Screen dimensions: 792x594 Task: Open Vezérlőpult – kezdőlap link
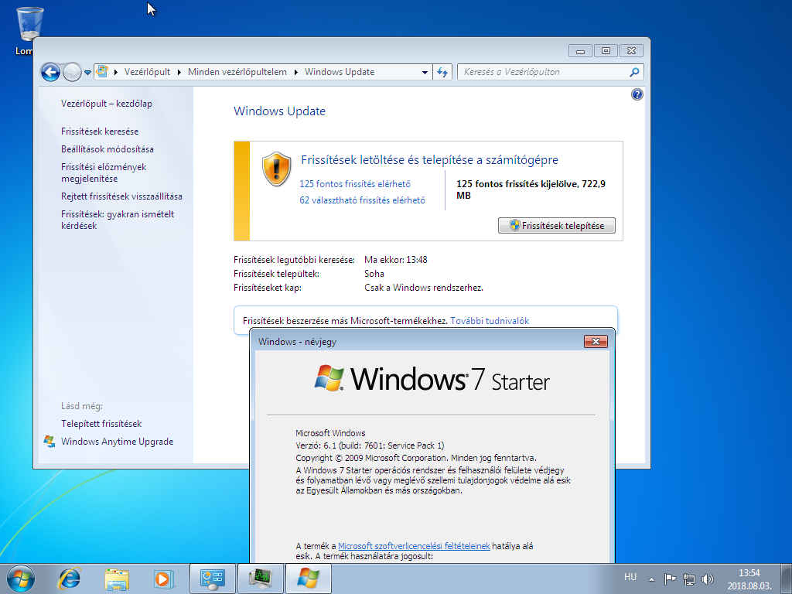(107, 104)
